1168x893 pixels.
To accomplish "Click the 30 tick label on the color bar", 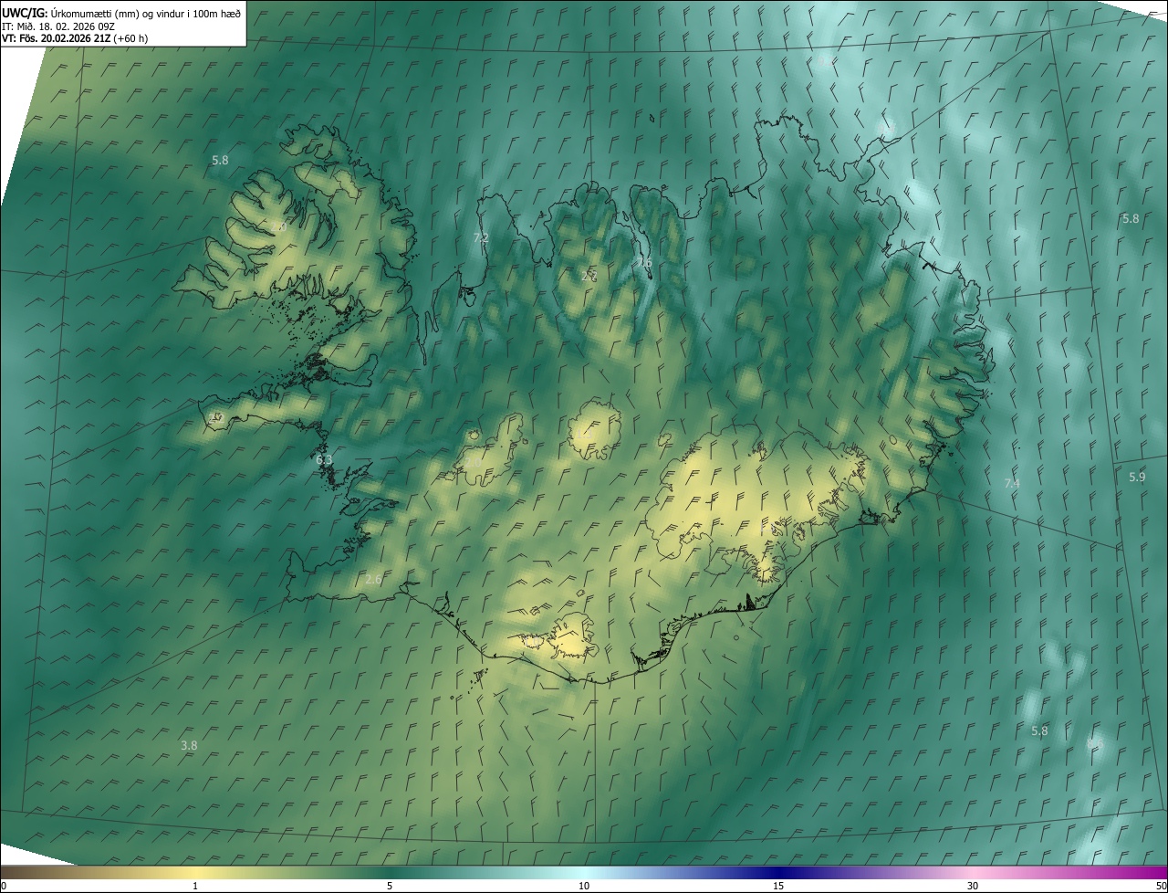I will 973,886.
